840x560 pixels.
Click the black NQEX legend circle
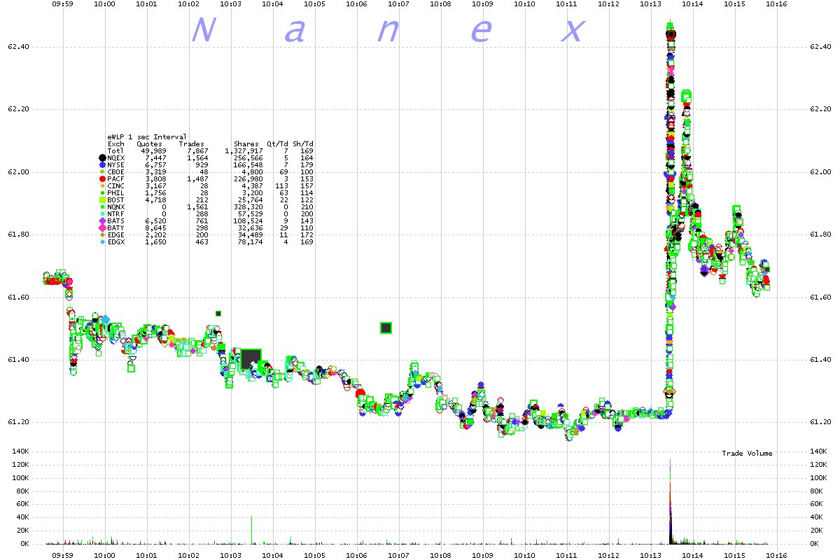[x=102, y=157]
